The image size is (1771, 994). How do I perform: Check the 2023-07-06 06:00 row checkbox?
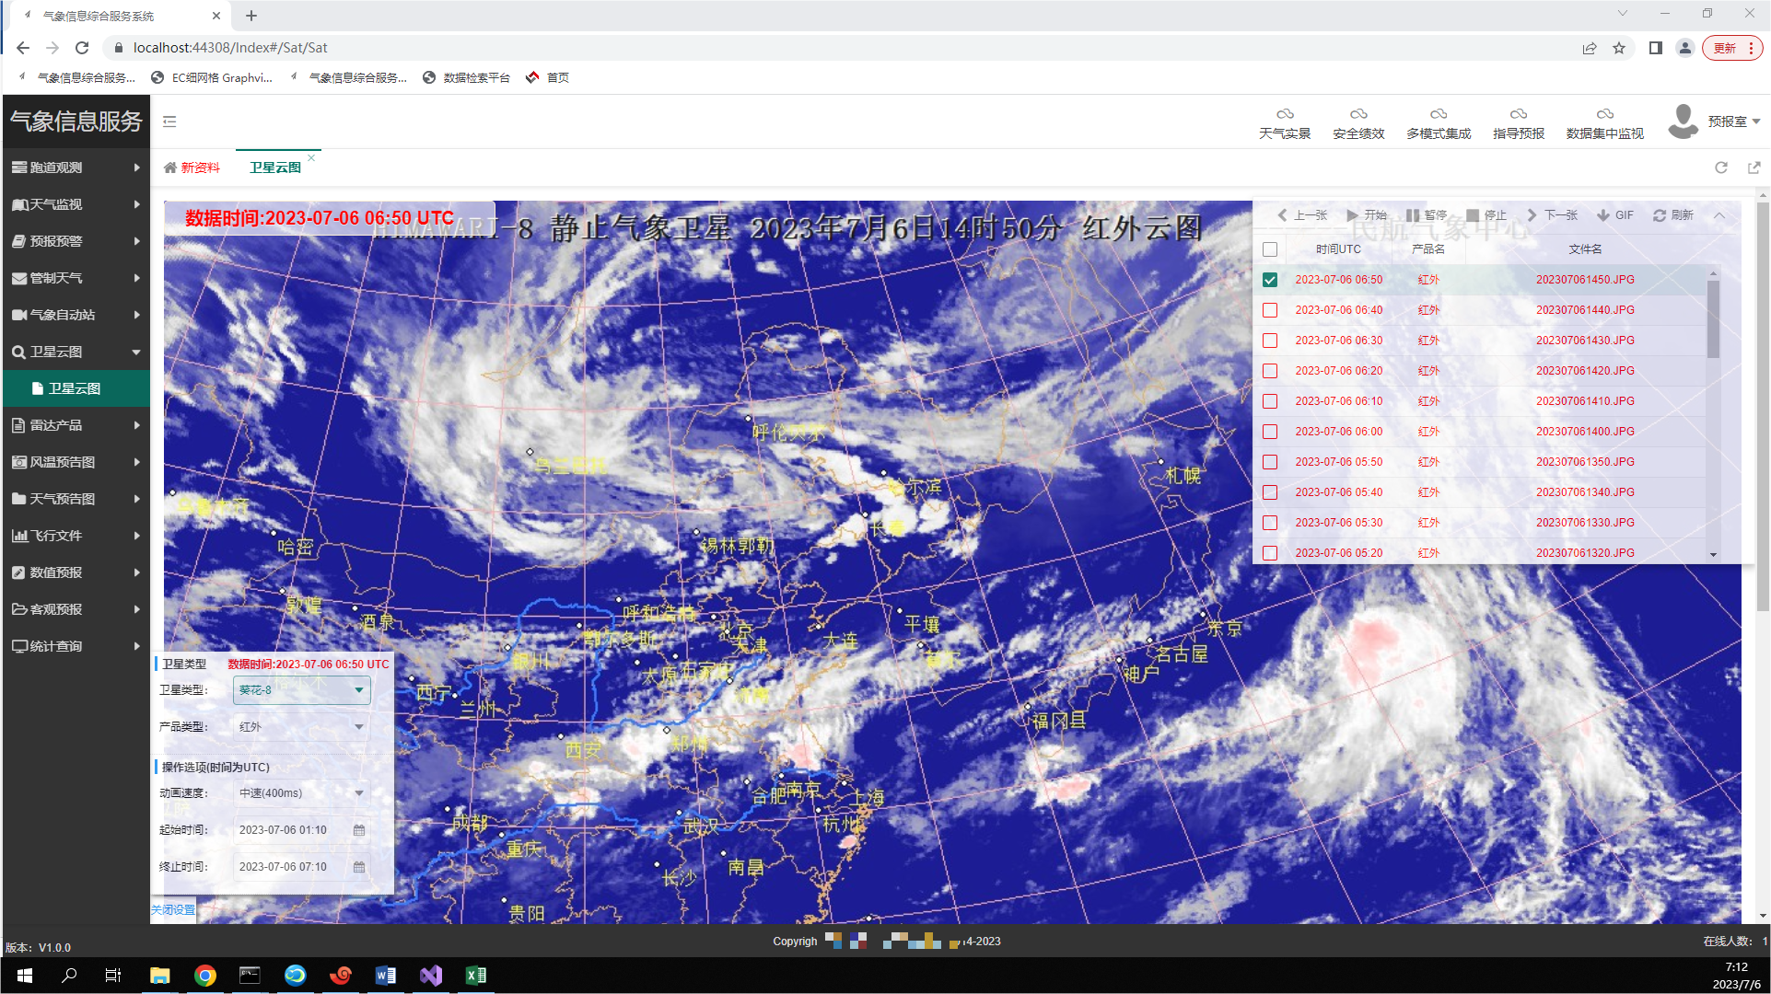coord(1270,432)
